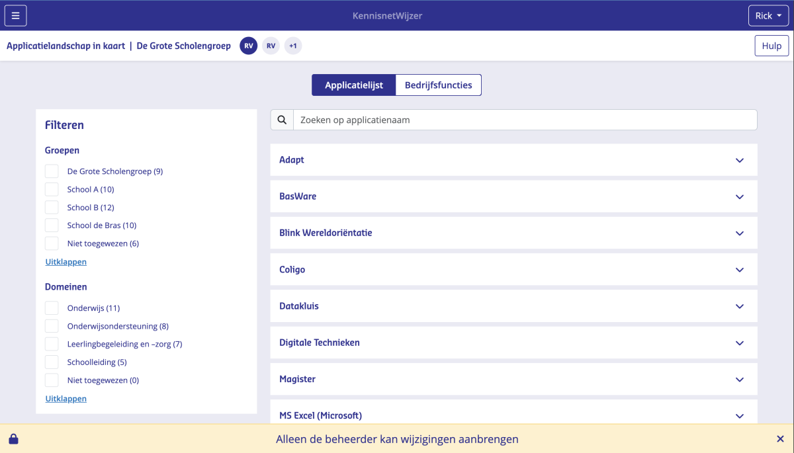This screenshot has height=453, width=794.
Task: Click Uitklappen link under Groepen
Action: [66, 262]
